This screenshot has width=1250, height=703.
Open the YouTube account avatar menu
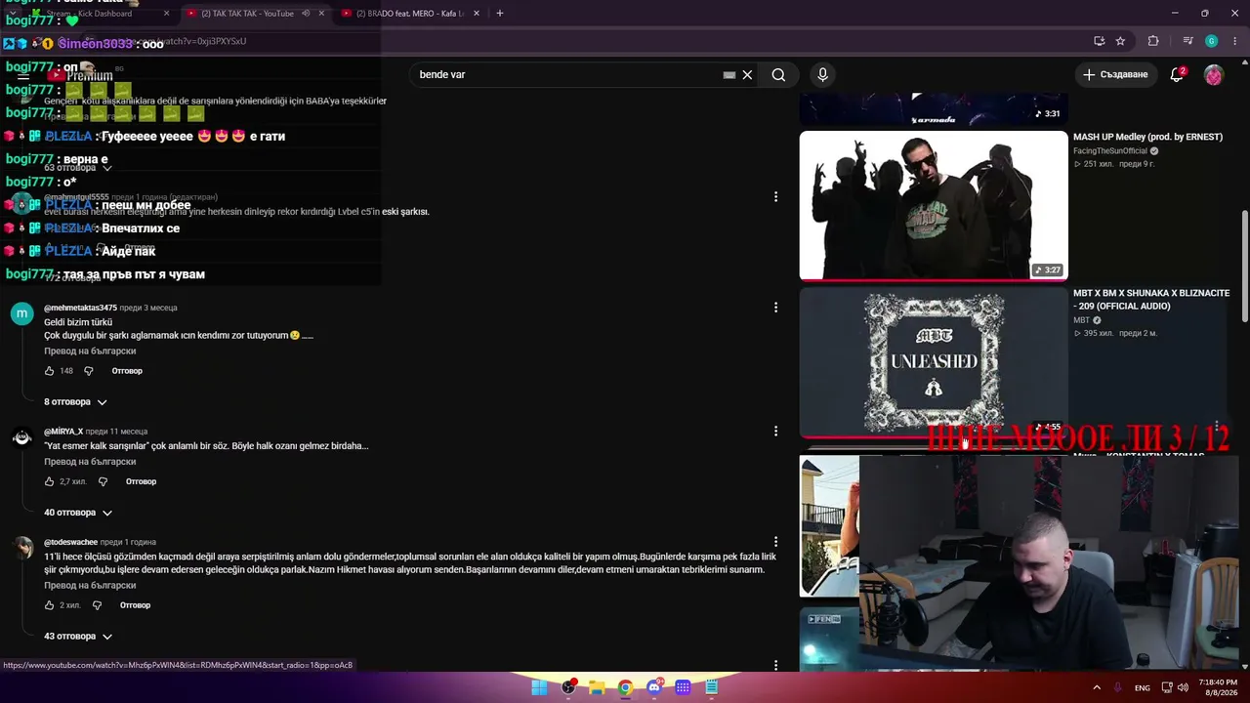[1214, 74]
